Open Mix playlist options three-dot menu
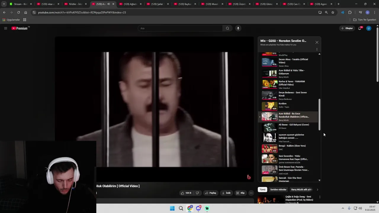This screenshot has height=213, width=379. pos(317,49)
